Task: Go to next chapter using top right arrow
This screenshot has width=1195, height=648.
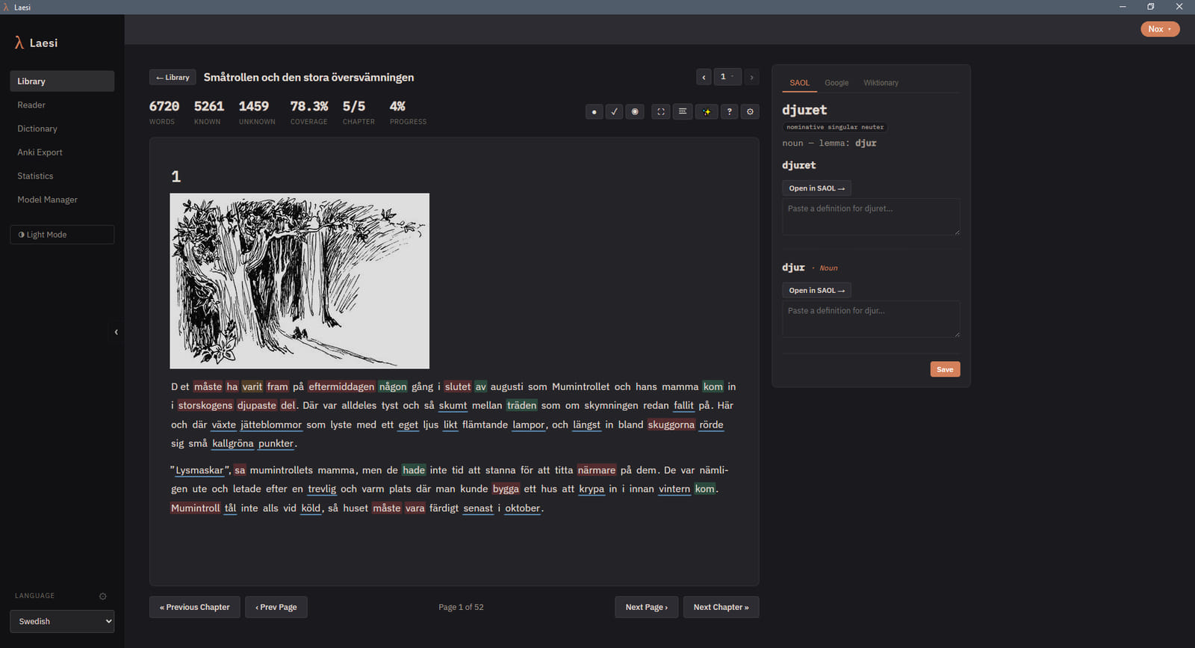Action: [751, 77]
